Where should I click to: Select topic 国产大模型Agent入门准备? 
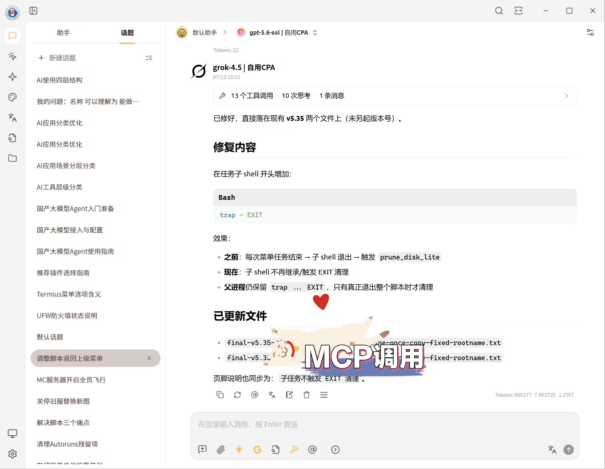[x=95, y=209]
